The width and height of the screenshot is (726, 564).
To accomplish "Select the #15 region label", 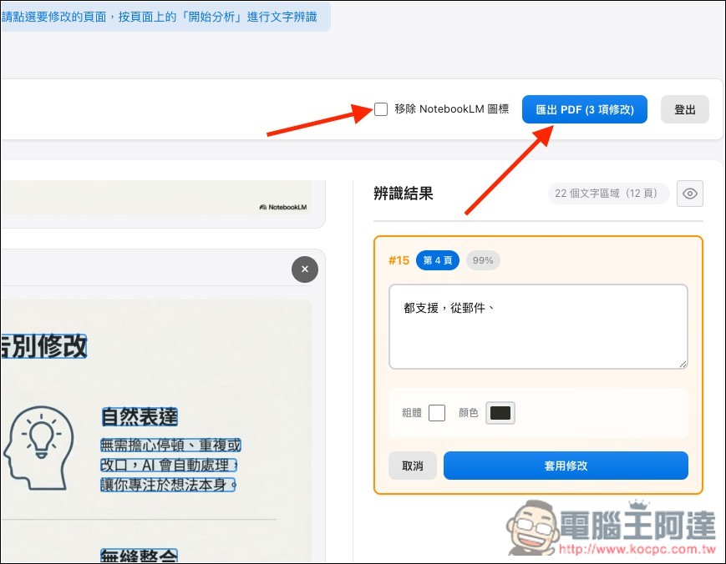I will [x=399, y=260].
